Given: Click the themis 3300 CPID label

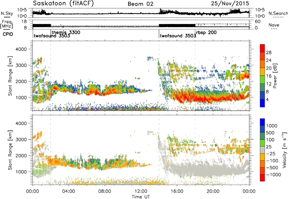Looking at the screenshot, I should (x=66, y=32).
